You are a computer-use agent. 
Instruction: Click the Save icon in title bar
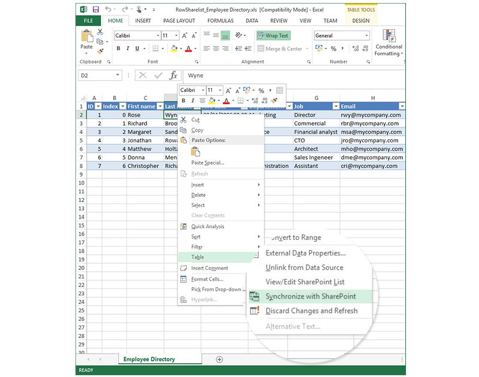tap(96, 10)
